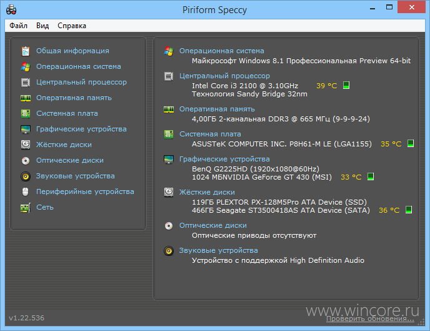Open Звуковые устройства heading in summary
The height and width of the screenshot is (331, 430).
[218, 250]
